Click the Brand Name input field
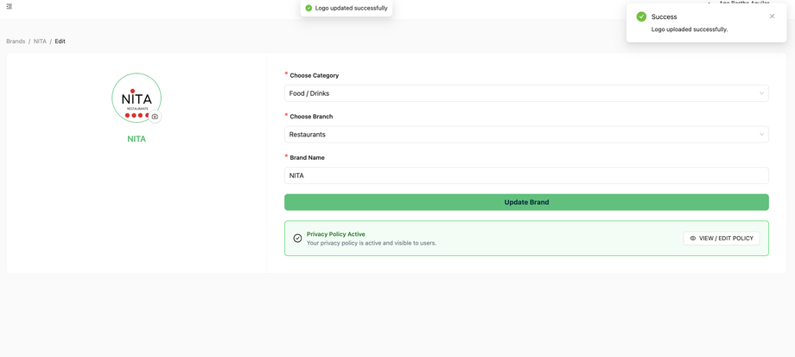The height and width of the screenshot is (357, 795). point(526,175)
